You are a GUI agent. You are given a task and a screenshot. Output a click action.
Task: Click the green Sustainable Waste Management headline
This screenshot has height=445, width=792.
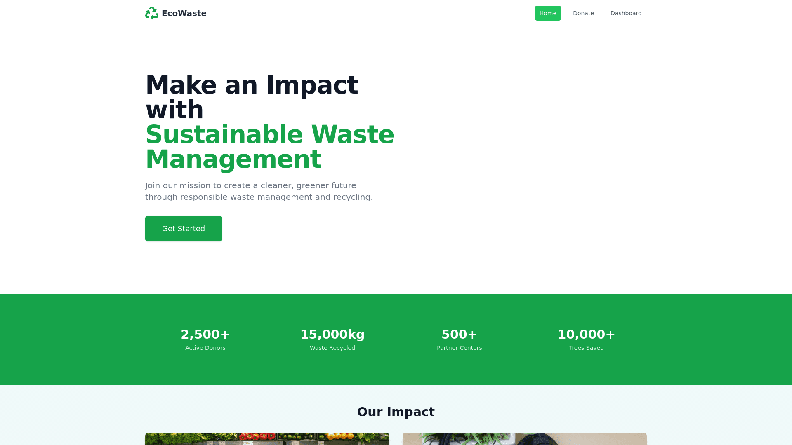tap(270, 147)
